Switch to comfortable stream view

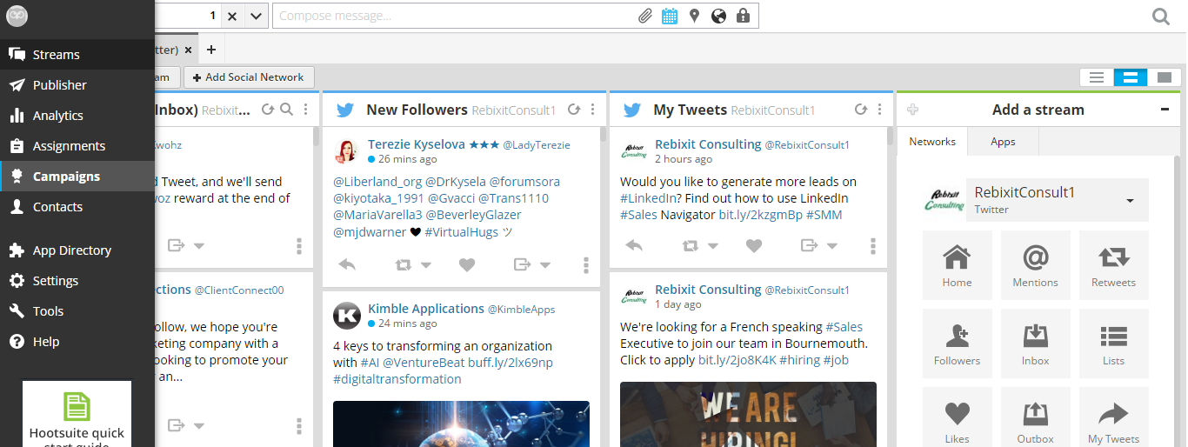pos(1165,77)
